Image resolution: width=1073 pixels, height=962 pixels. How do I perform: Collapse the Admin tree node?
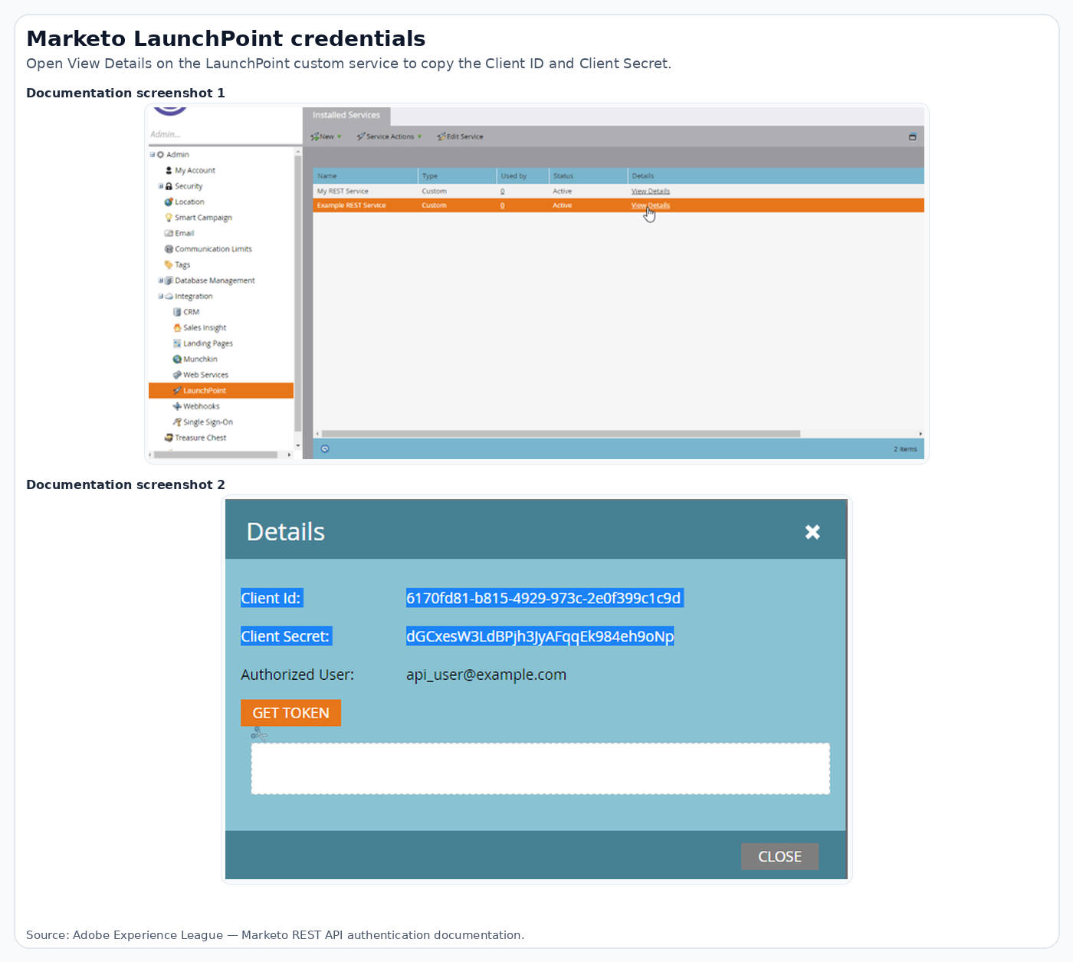(x=153, y=155)
